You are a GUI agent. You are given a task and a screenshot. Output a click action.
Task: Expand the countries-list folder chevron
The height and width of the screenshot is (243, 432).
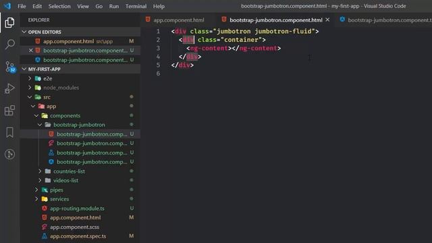40,171
